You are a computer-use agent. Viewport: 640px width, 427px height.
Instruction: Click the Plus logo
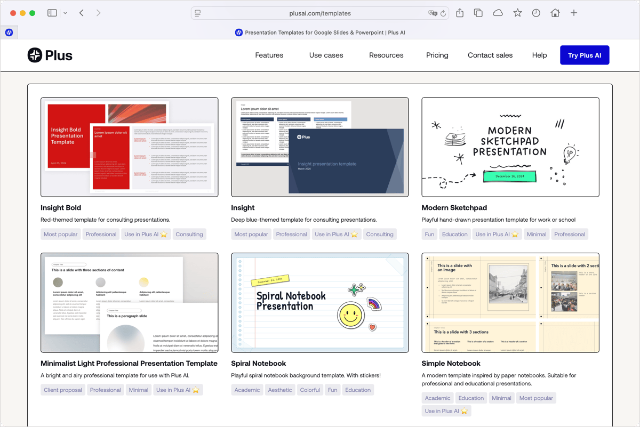50,55
